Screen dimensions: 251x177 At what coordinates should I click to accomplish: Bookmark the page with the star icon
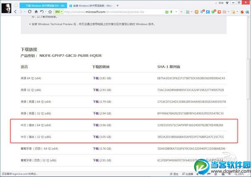click(50, 12)
